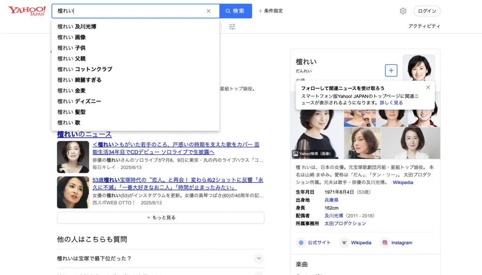
Task: Select the suggestion 檀れい 綺麗すぎる
Action: coord(135,80)
